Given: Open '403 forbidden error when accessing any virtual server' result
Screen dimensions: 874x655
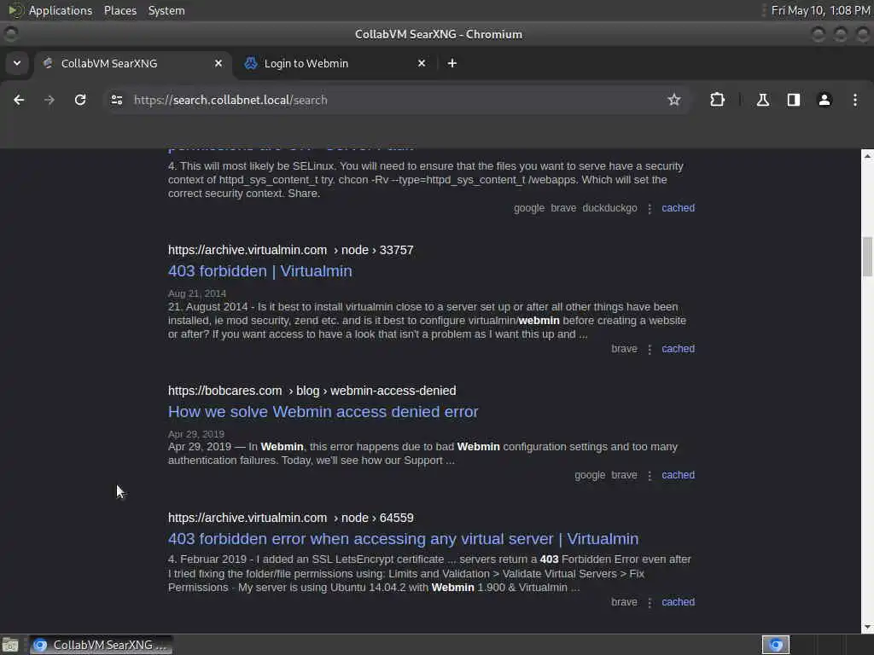Looking at the screenshot, I should 403,539.
